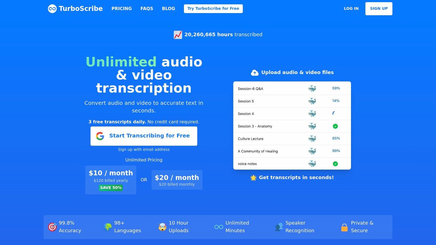Open the PRICING menu item
436x245 pixels.
coord(122,8)
